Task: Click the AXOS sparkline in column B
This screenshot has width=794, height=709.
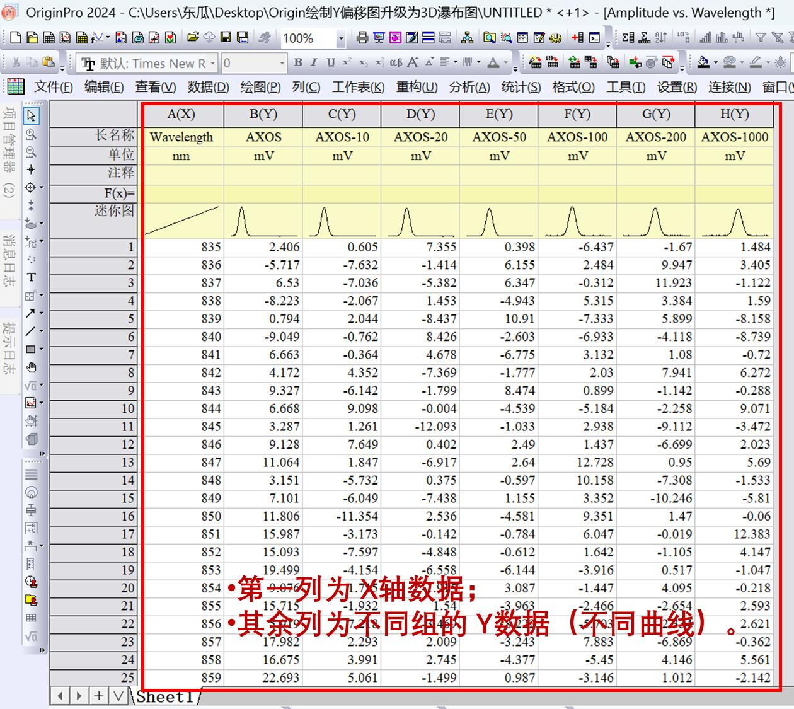Action: (x=263, y=221)
